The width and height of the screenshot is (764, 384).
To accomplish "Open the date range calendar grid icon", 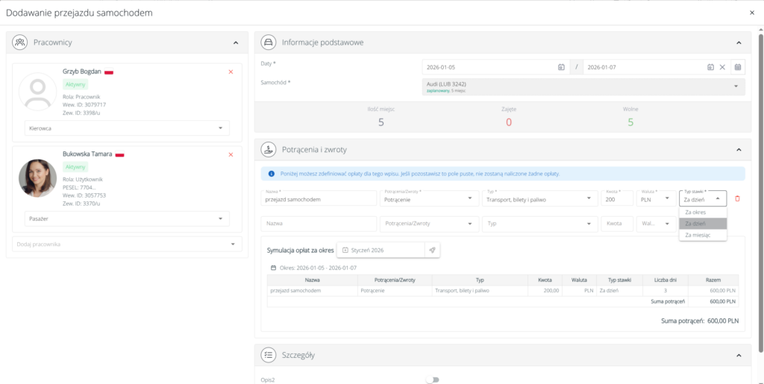I will (738, 67).
